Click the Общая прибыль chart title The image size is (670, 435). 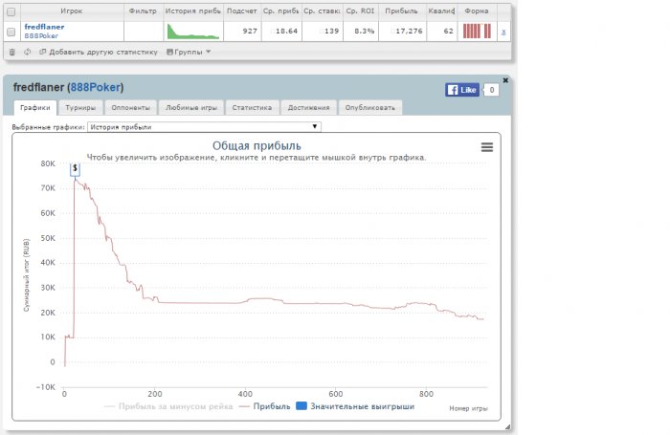[257, 146]
